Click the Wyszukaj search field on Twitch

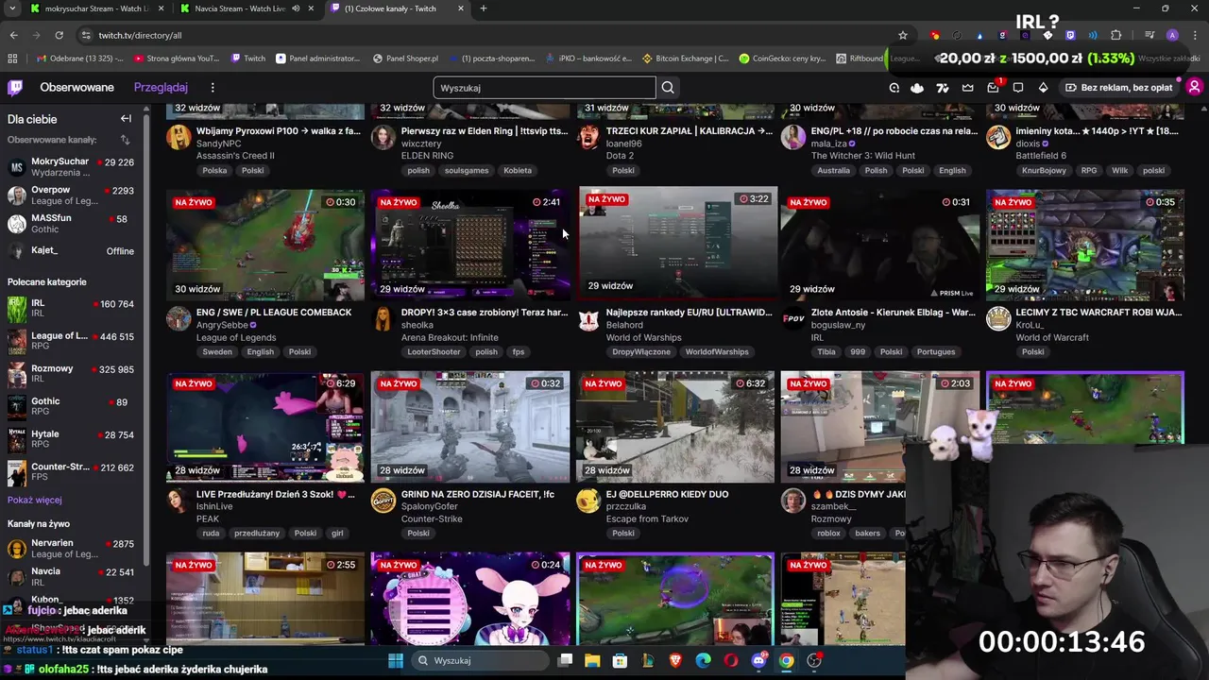click(x=544, y=88)
